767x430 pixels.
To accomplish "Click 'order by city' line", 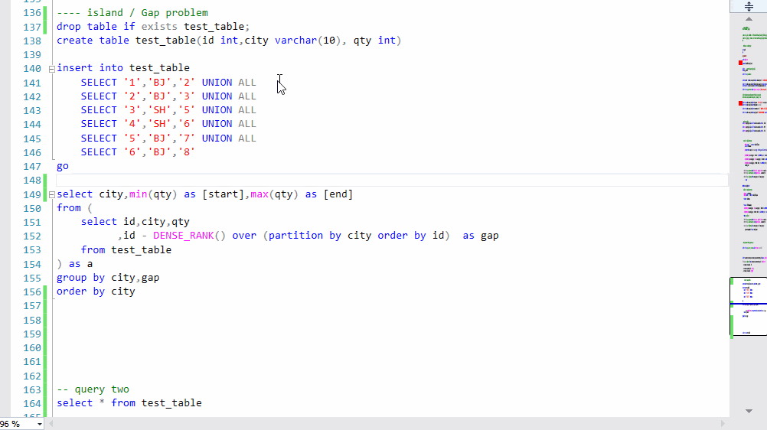I will [x=96, y=292].
